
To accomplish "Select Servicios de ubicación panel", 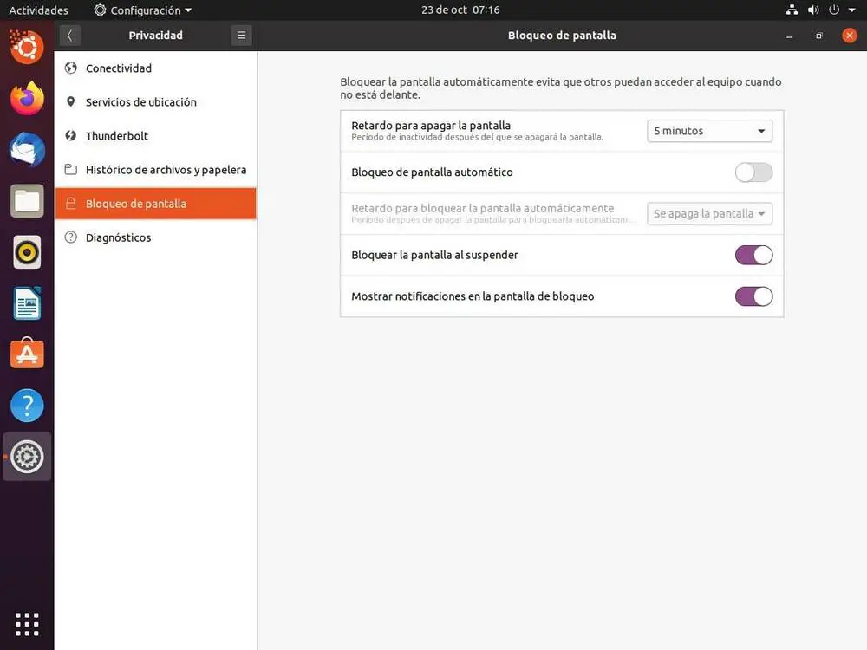I will 156,101.
